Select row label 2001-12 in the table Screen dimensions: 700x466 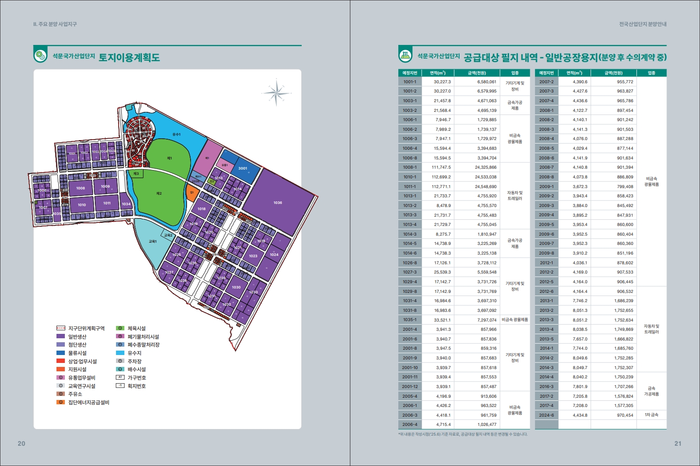(x=410, y=386)
